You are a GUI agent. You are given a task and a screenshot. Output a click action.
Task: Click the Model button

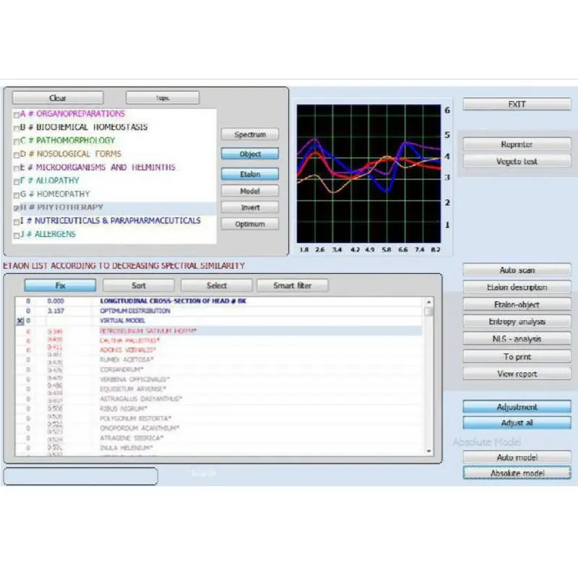coord(250,191)
